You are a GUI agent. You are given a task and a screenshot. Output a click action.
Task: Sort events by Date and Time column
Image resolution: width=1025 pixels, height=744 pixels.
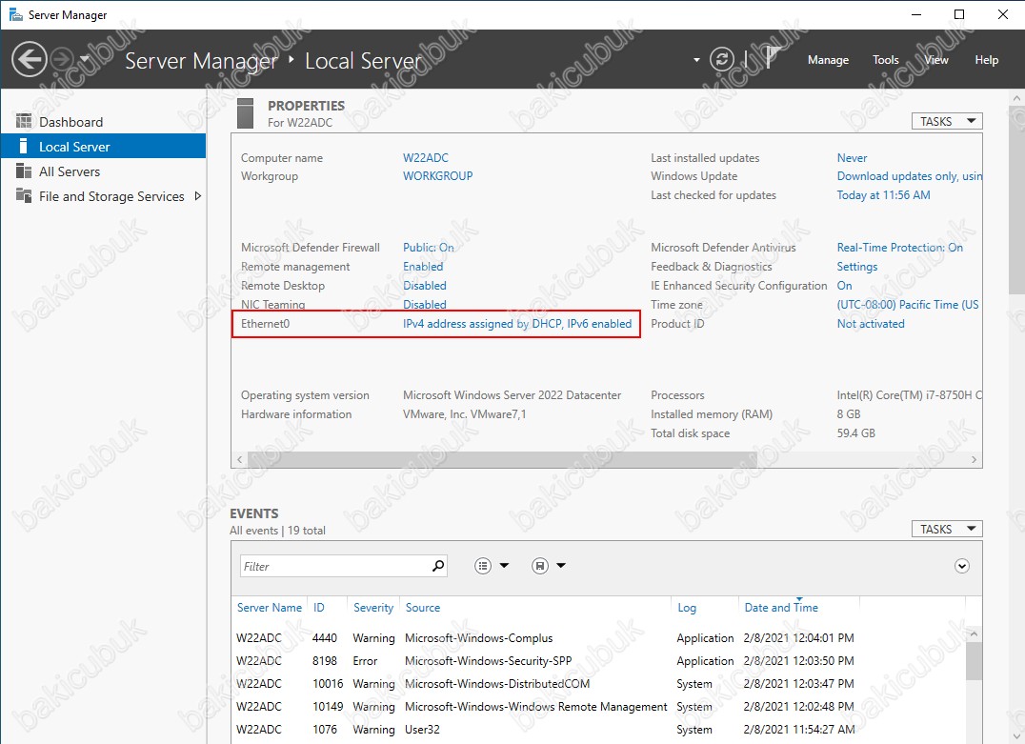point(781,608)
